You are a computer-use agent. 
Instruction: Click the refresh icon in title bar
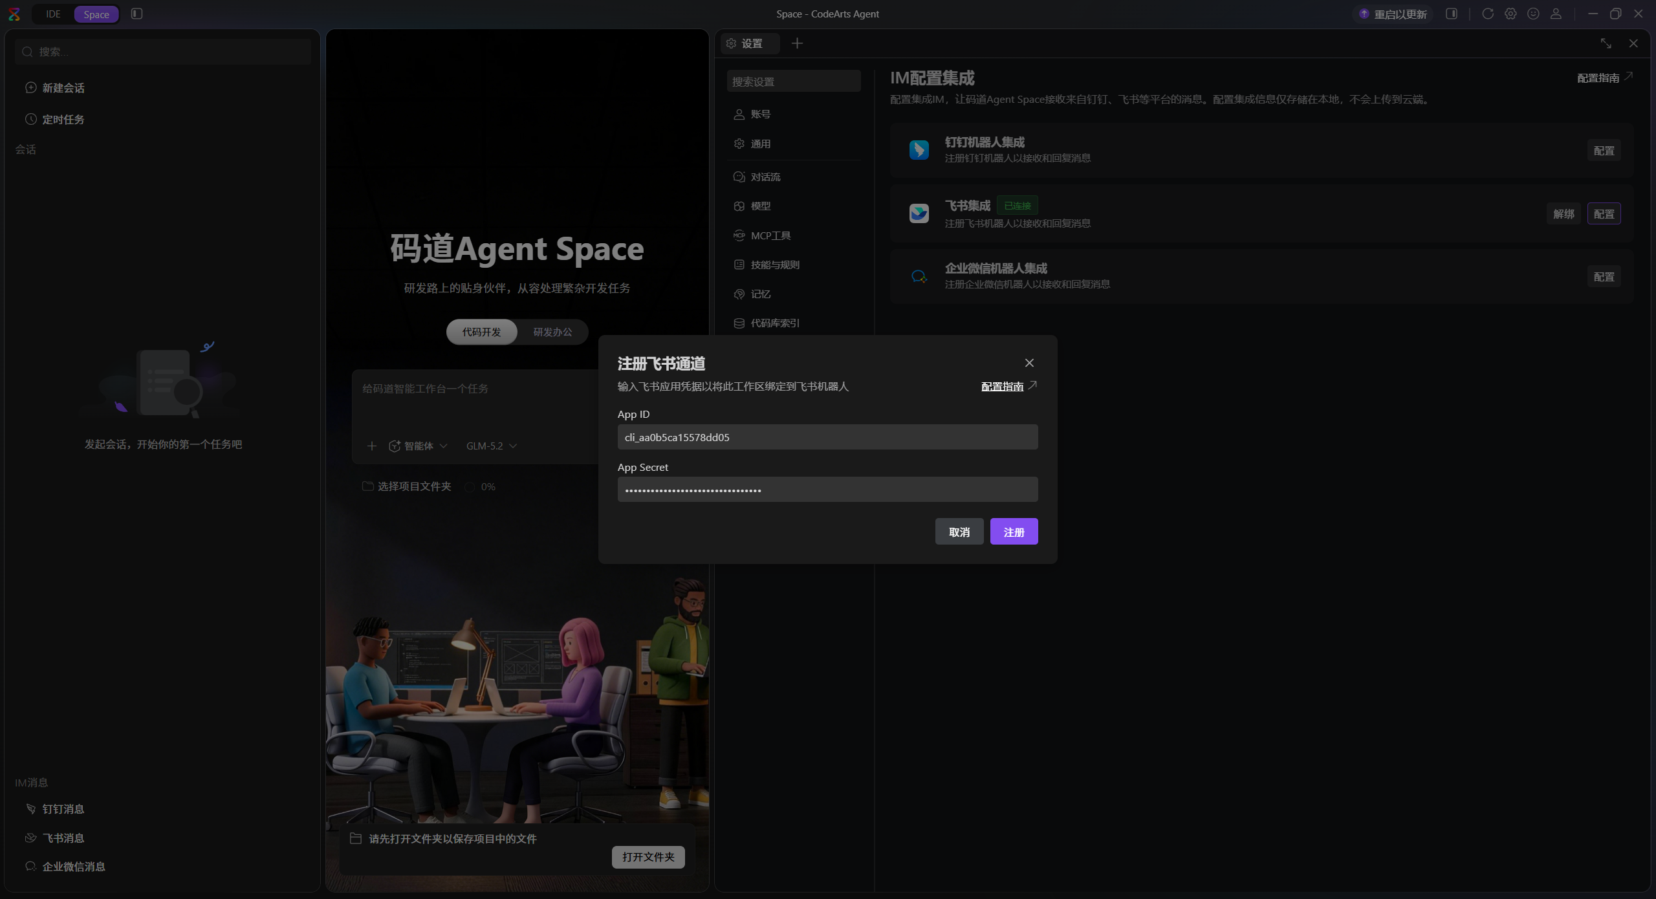click(x=1488, y=14)
